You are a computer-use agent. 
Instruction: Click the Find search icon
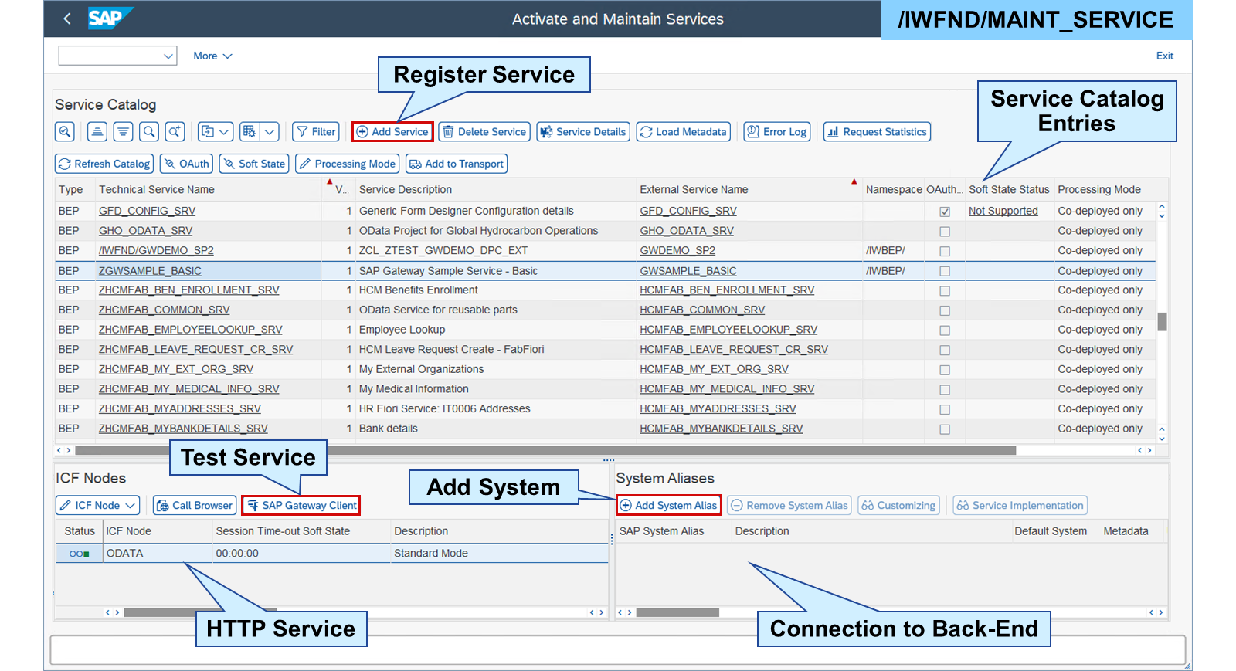(149, 132)
